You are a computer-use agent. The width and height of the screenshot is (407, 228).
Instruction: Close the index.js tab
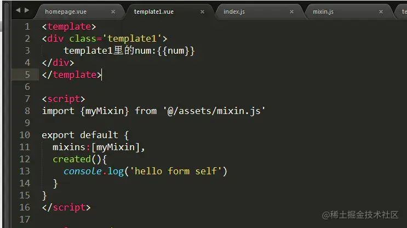click(291, 12)
